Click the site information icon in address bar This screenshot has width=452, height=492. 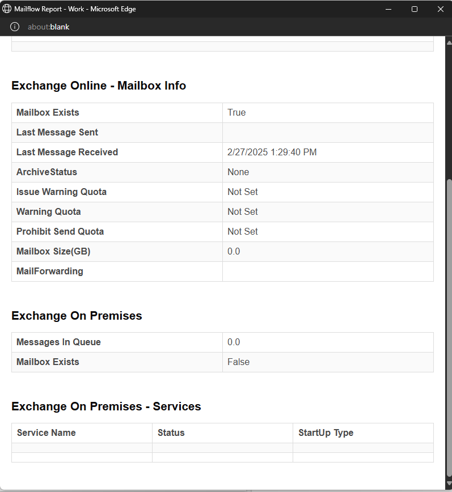tap(14, 27)
